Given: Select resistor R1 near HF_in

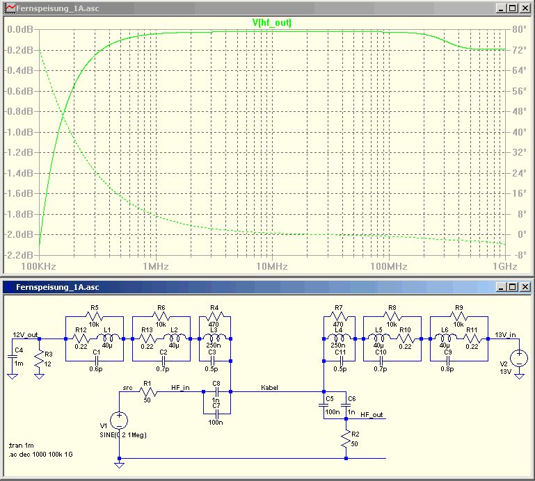Looking at the screenshot, I should (147, 392).
